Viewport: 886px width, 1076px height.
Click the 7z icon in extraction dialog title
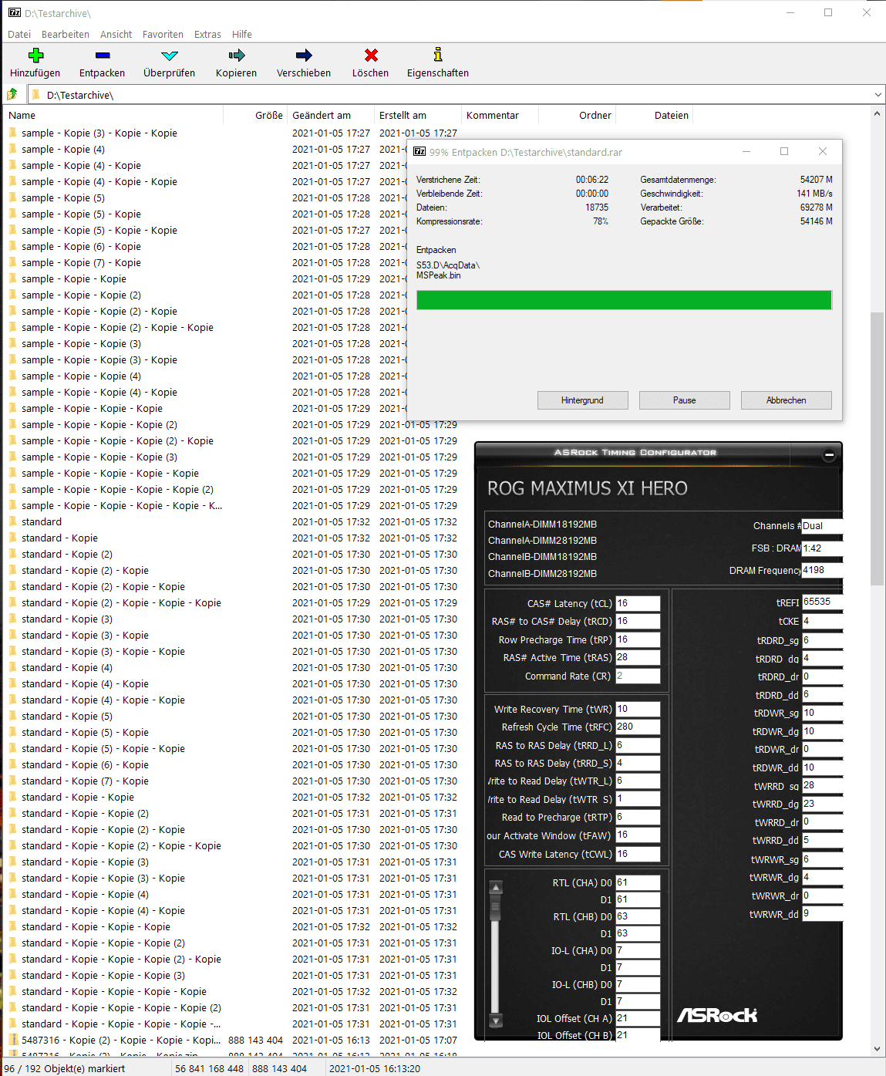coord(419,152)
